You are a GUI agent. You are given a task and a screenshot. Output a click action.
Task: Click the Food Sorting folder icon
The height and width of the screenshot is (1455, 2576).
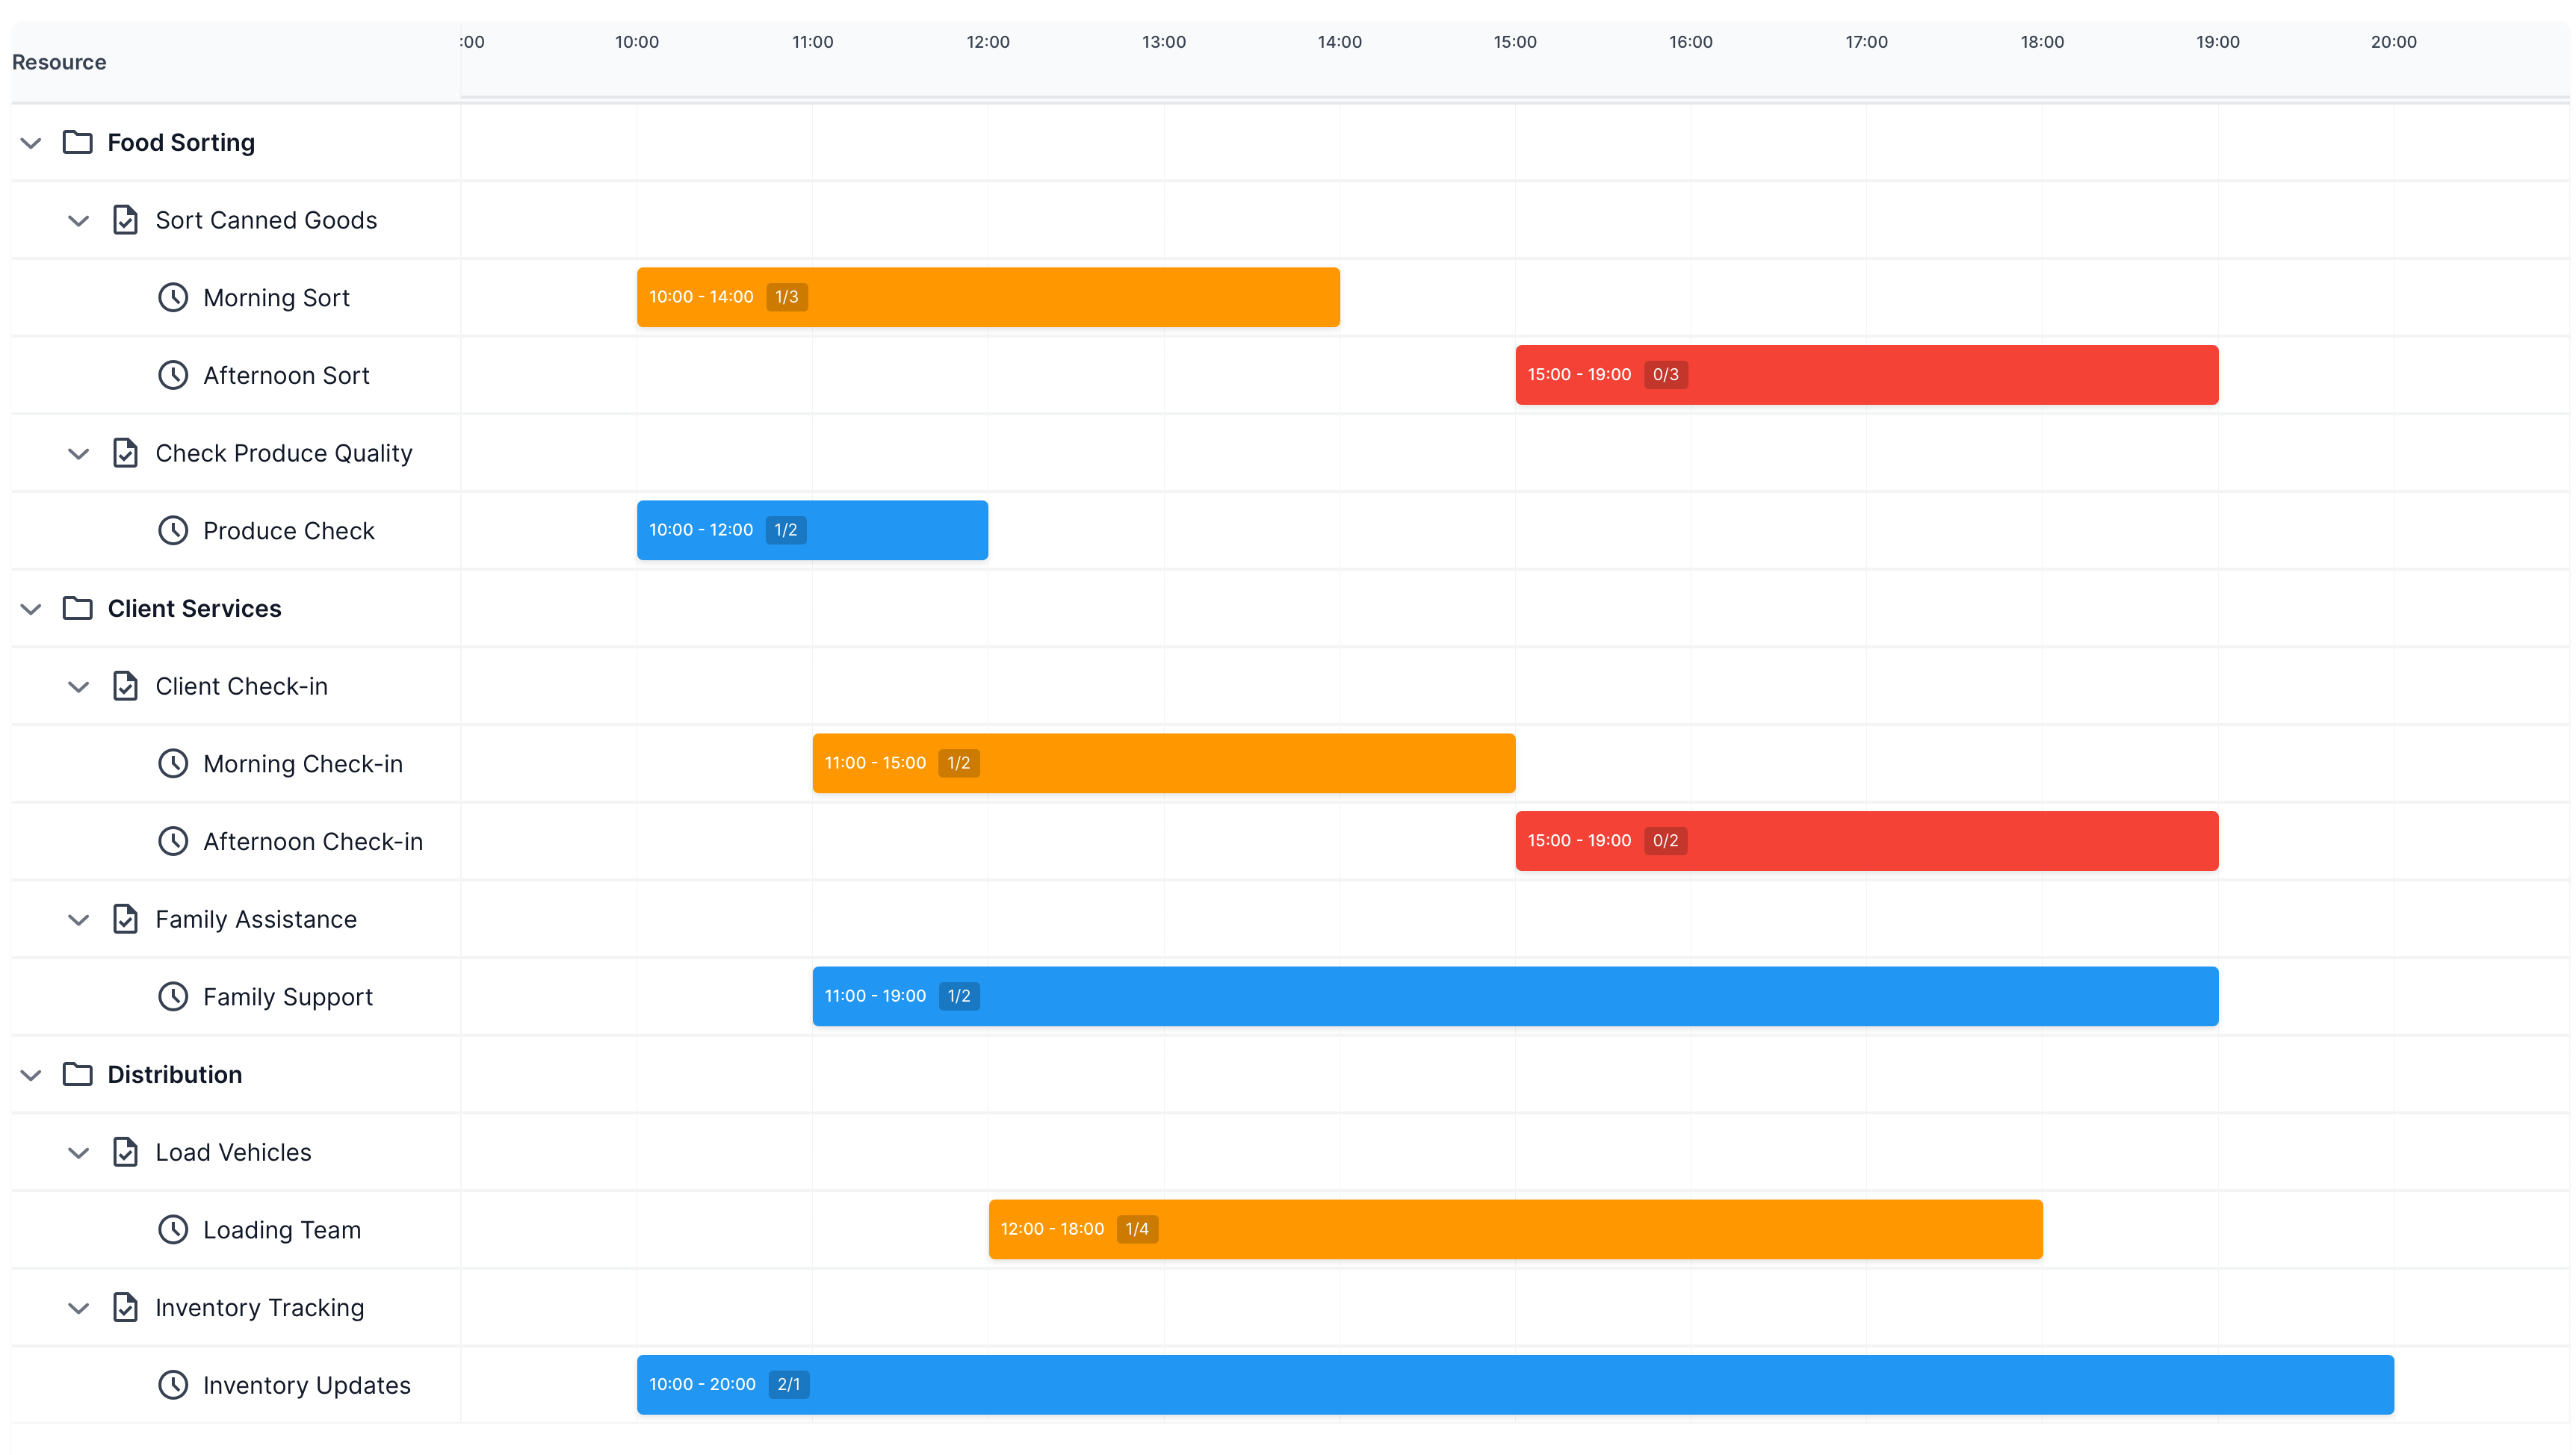(x=77, y=142)
